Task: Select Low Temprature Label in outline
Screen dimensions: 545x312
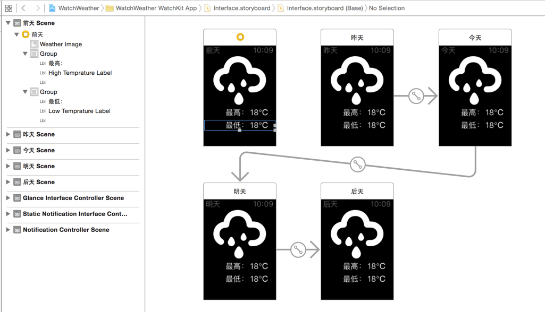Action: (x=79, y=111)
